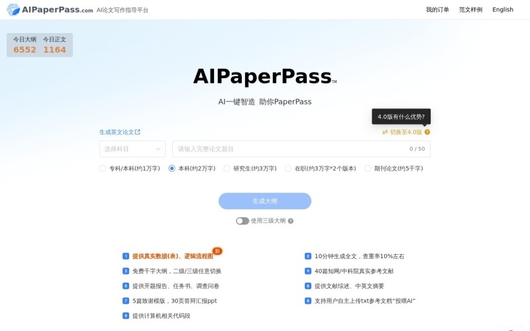Switch language via the English link
The width and height of the screenshot is (530, 331).
point(503,10)
